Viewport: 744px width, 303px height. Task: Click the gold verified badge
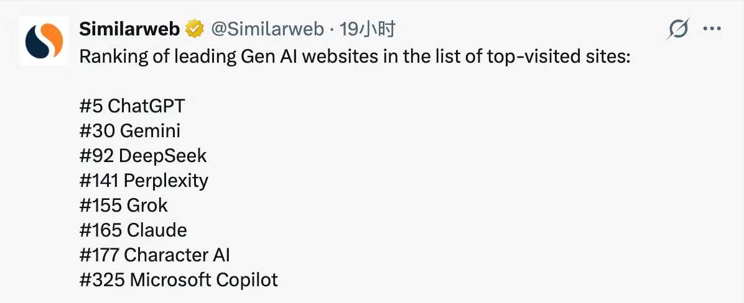[196, 29]
